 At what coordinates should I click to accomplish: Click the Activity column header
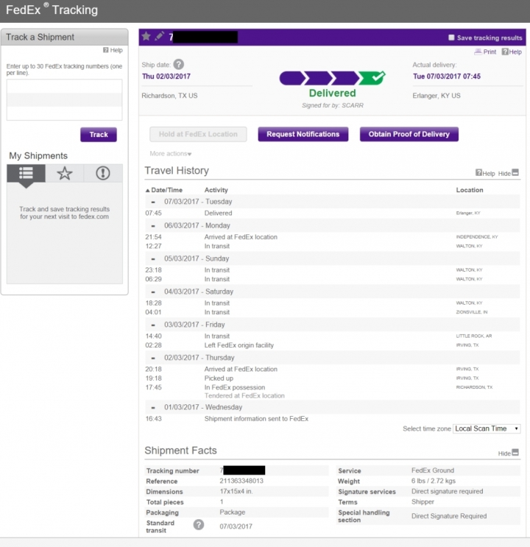coord(216,190)
